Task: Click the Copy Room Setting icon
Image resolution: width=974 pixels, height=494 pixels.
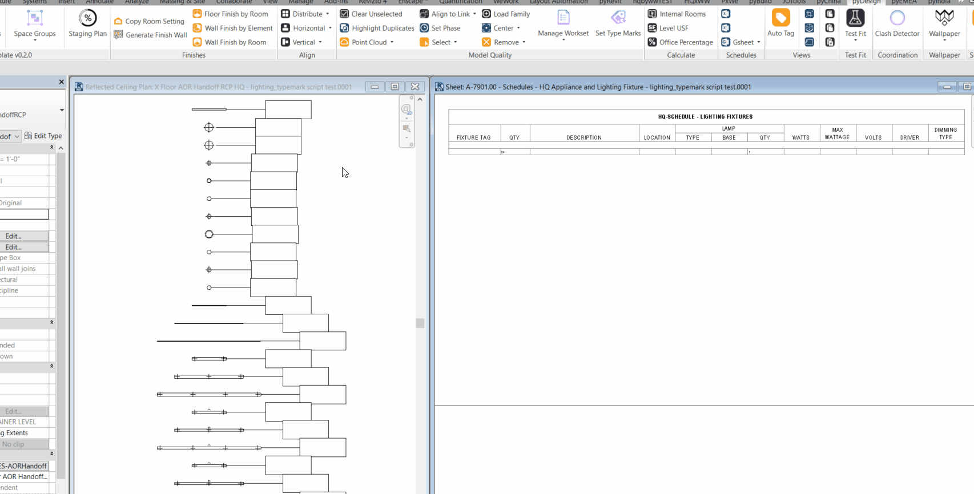Action: (118, 21)
